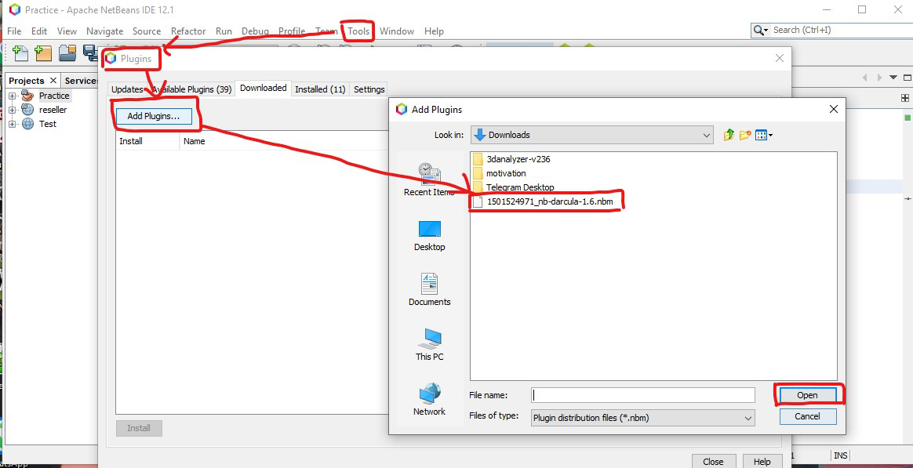This screenshot has width=913, height=468.
Task: Click the maximize editor window icon
Action: 907,78
